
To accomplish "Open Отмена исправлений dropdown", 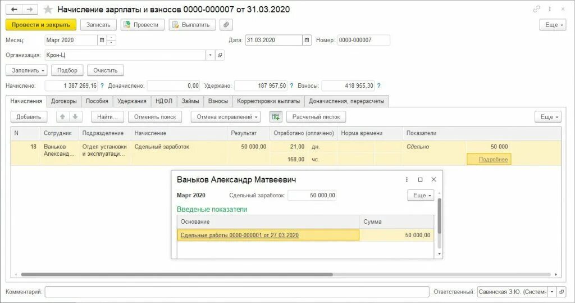I will tap(226, 117).
